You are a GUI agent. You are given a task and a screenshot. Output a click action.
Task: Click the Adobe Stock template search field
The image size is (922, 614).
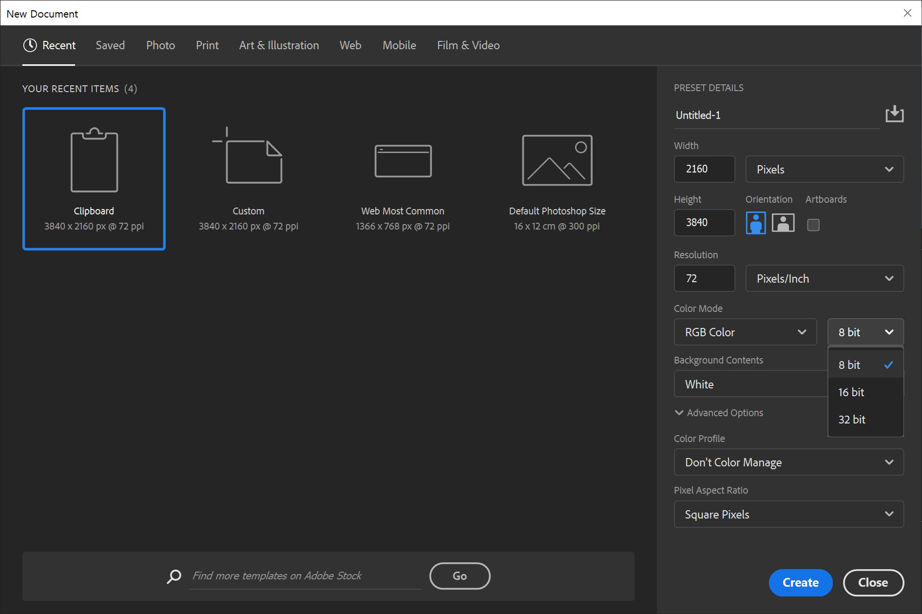(305, 576)
